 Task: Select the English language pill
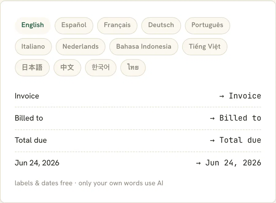(33, 25)
